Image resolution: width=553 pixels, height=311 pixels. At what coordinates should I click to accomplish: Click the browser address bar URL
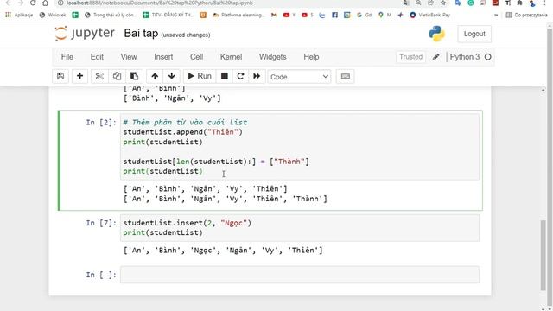160,3
